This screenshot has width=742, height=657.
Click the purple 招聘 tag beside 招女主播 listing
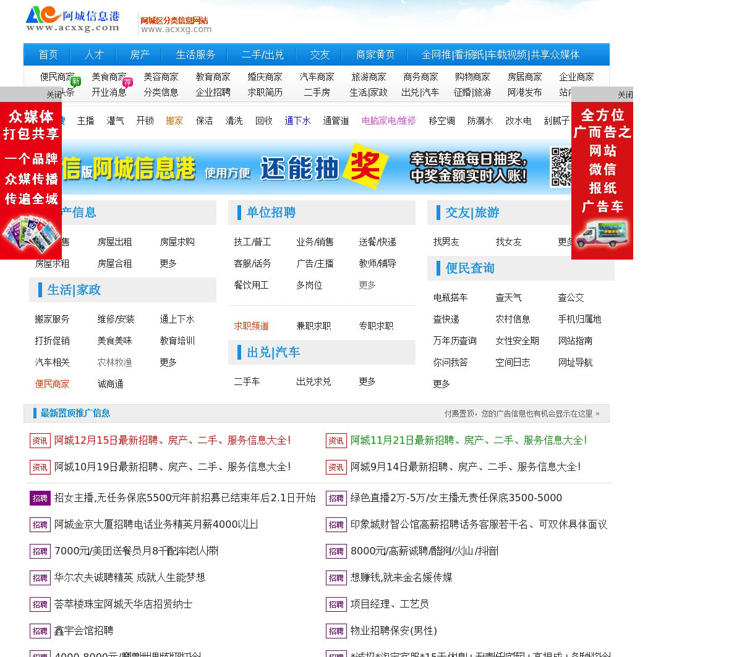pyautogui.click(x=40, y=498)
